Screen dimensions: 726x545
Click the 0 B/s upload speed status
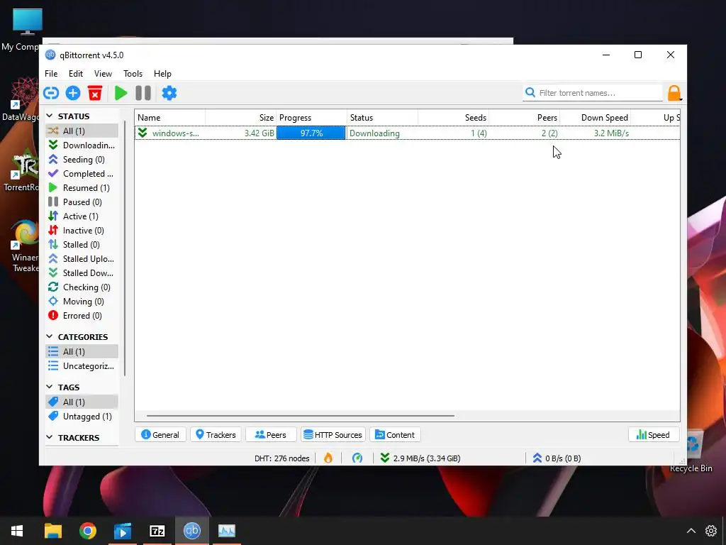coord(557,458)
